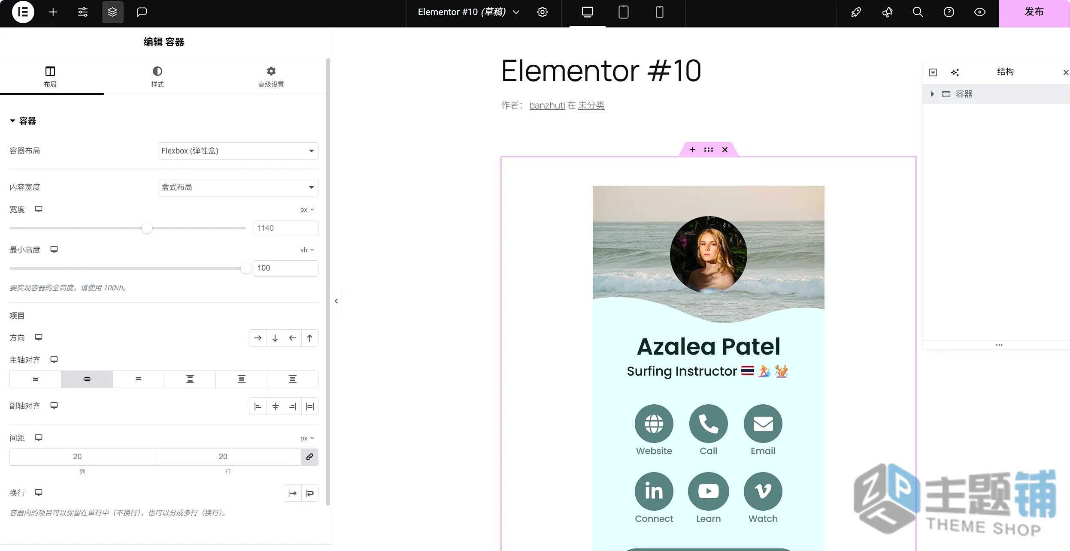This screenshot has width=1070, height=551.
Task: Delete container via handle X
Action: point(725,150)
